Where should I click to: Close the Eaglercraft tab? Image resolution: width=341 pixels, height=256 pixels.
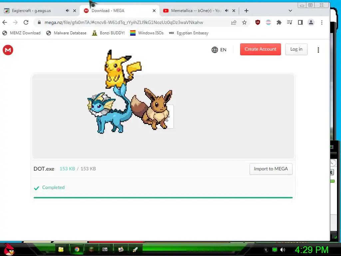[x=75, y=11]
